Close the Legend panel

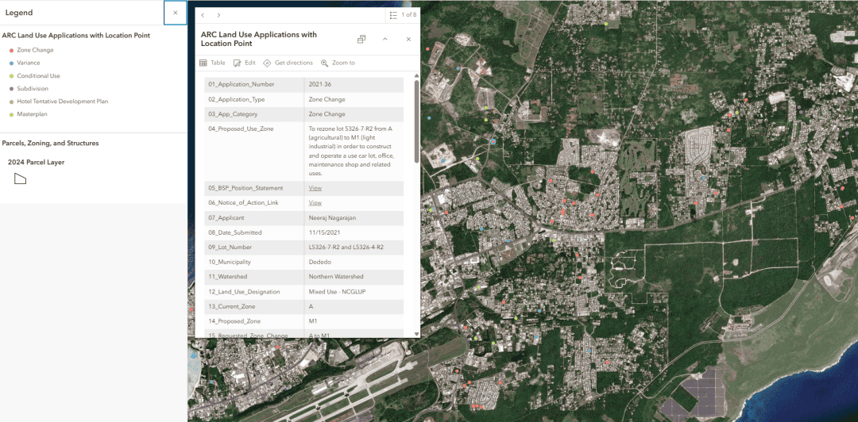(175, 13)
